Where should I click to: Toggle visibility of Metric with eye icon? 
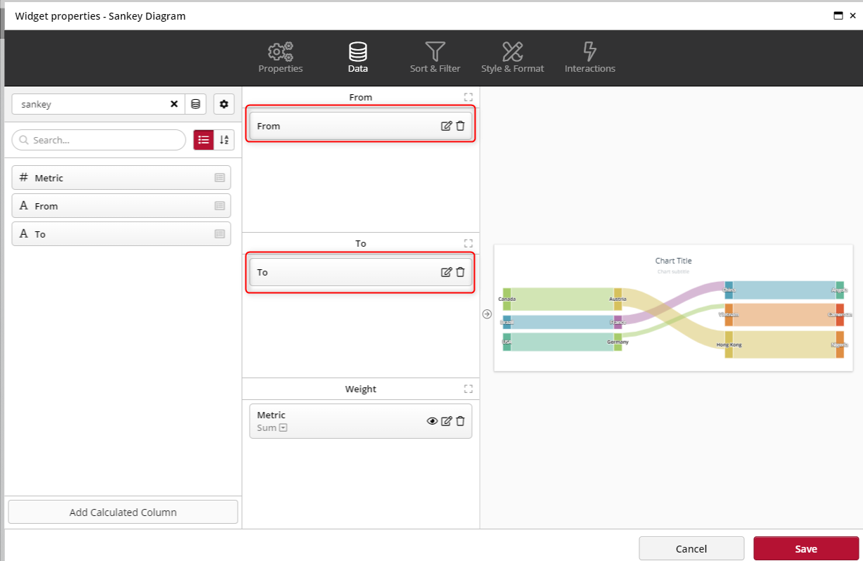coord(431,420)
